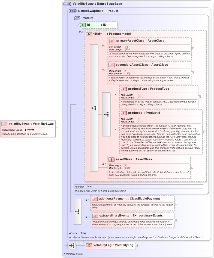
Task: Click the E icon of secondaryAssetClass
Action: pyautogui.click(x=111, y=65)
